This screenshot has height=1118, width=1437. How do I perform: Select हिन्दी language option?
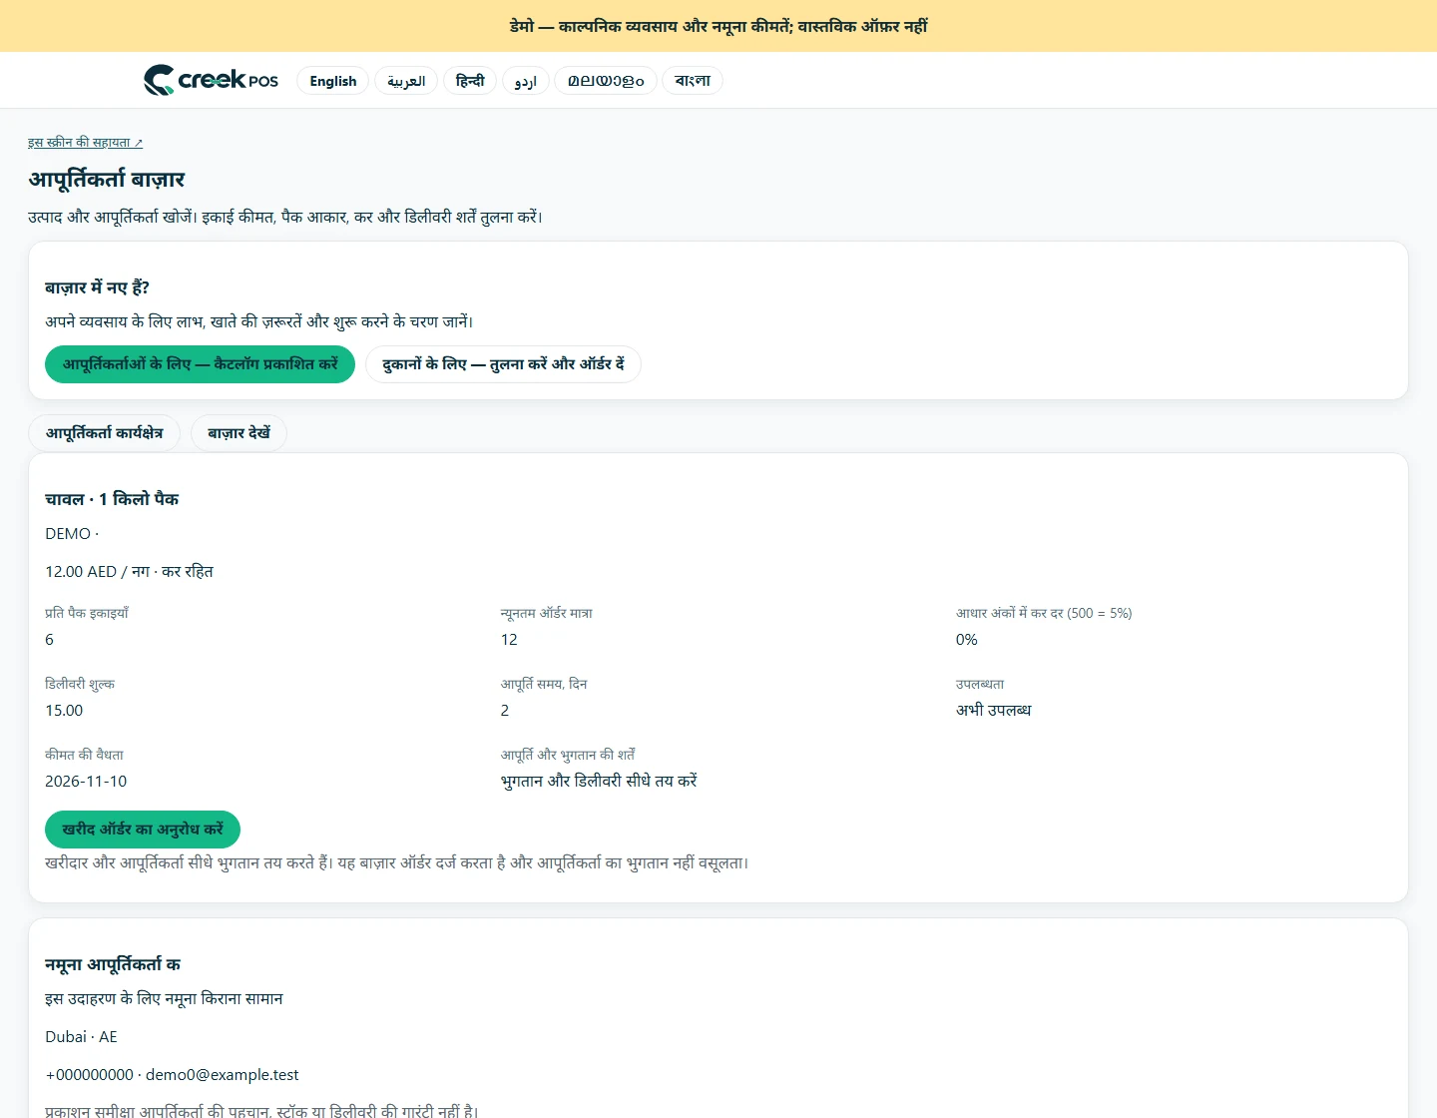tap(470, 81)
